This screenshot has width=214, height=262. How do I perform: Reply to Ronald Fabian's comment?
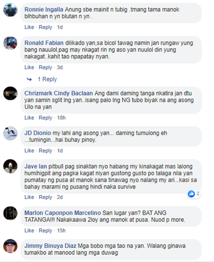[45, 67]
